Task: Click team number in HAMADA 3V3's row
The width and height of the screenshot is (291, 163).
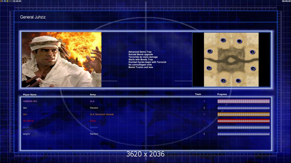Action: (x=204, y=101)
